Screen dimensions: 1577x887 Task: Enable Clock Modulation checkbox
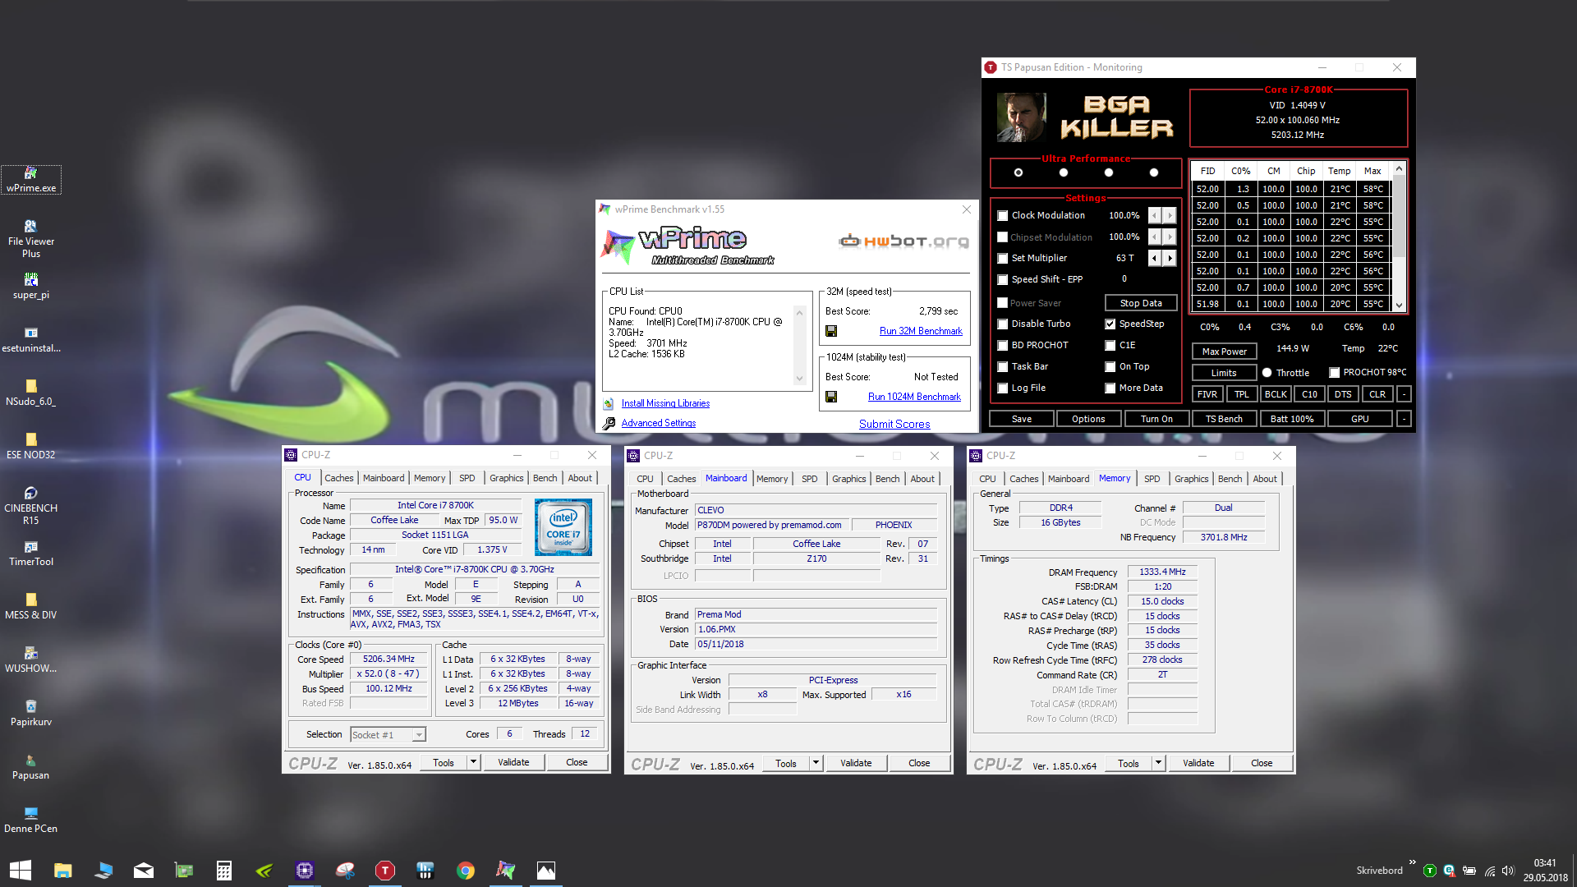[x=1003, y=216]
